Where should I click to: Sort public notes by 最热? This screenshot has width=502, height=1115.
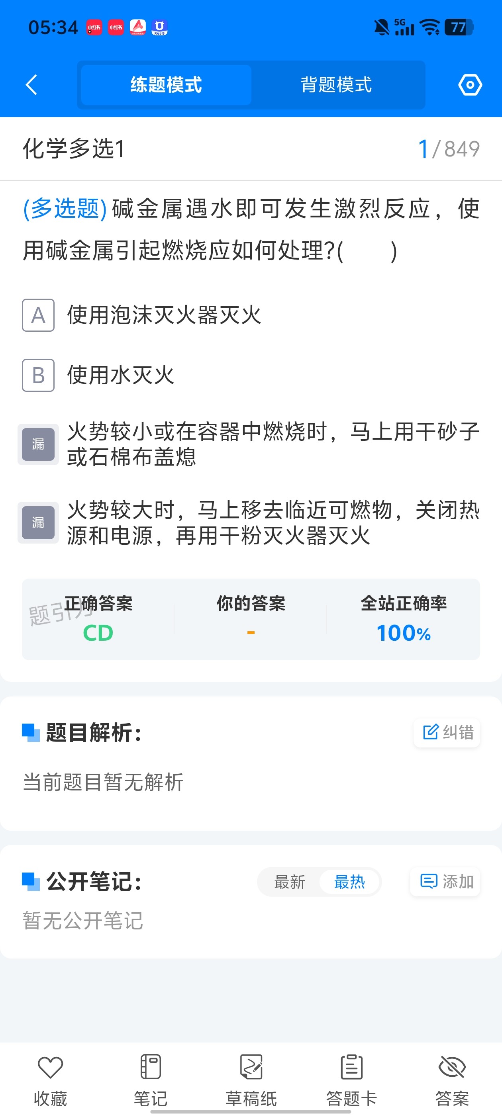(349, 882)
